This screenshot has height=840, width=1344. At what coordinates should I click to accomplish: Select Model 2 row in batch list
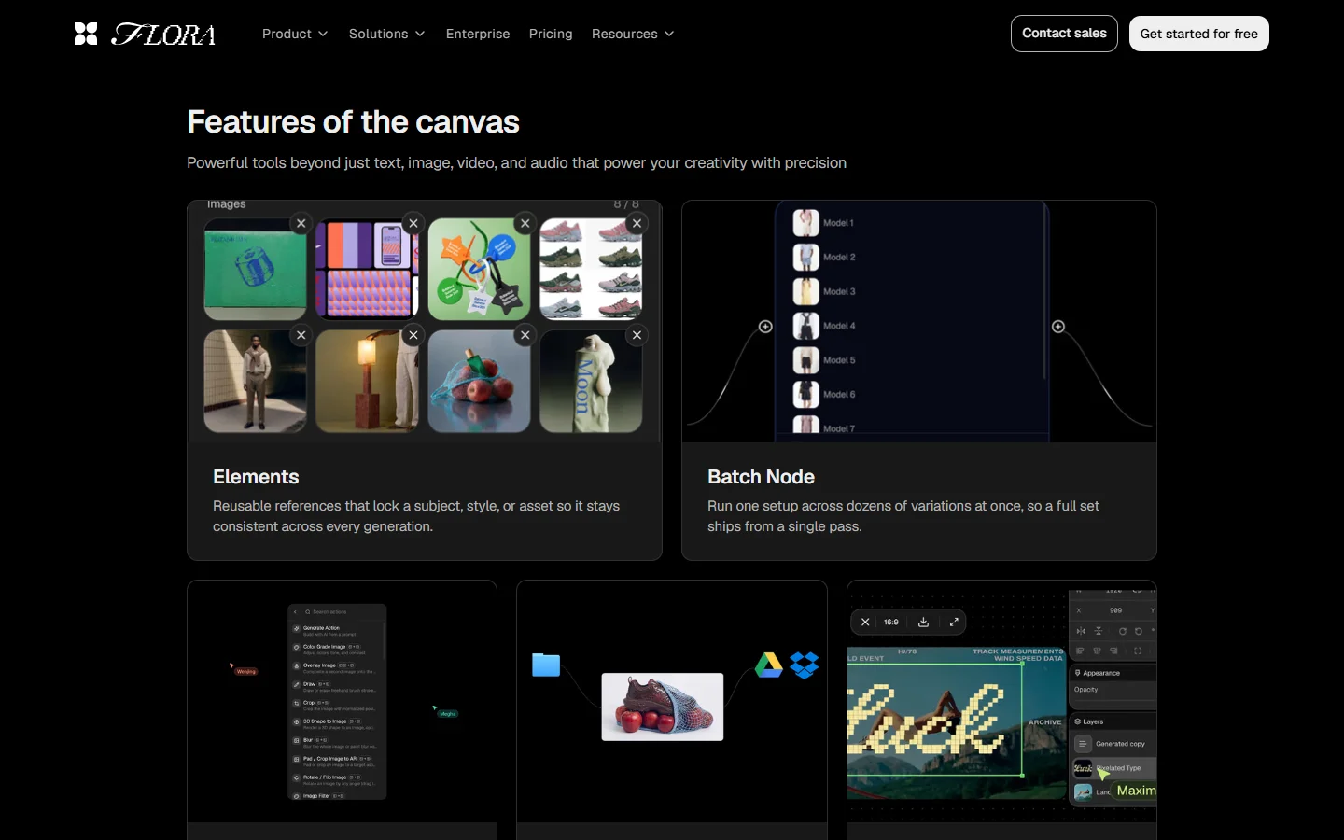pyautogui.click(x=824, y=257)
